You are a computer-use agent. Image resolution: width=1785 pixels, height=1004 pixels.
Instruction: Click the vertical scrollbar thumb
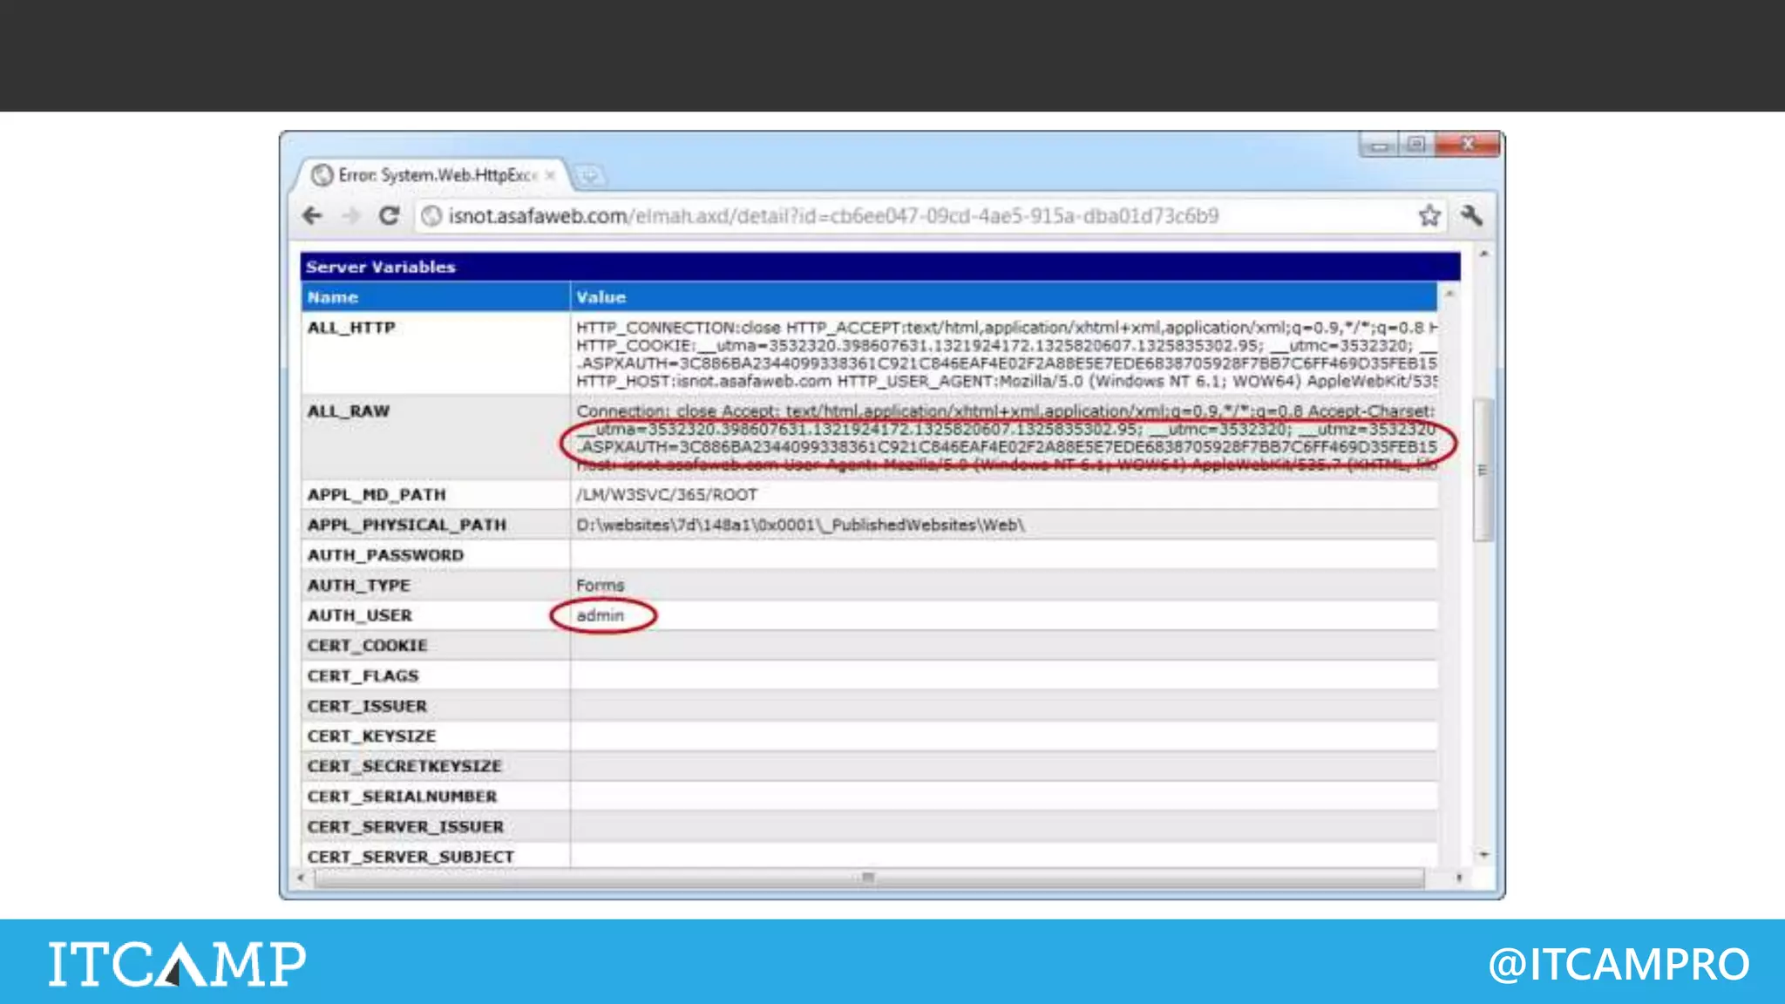pos(1482,471)
